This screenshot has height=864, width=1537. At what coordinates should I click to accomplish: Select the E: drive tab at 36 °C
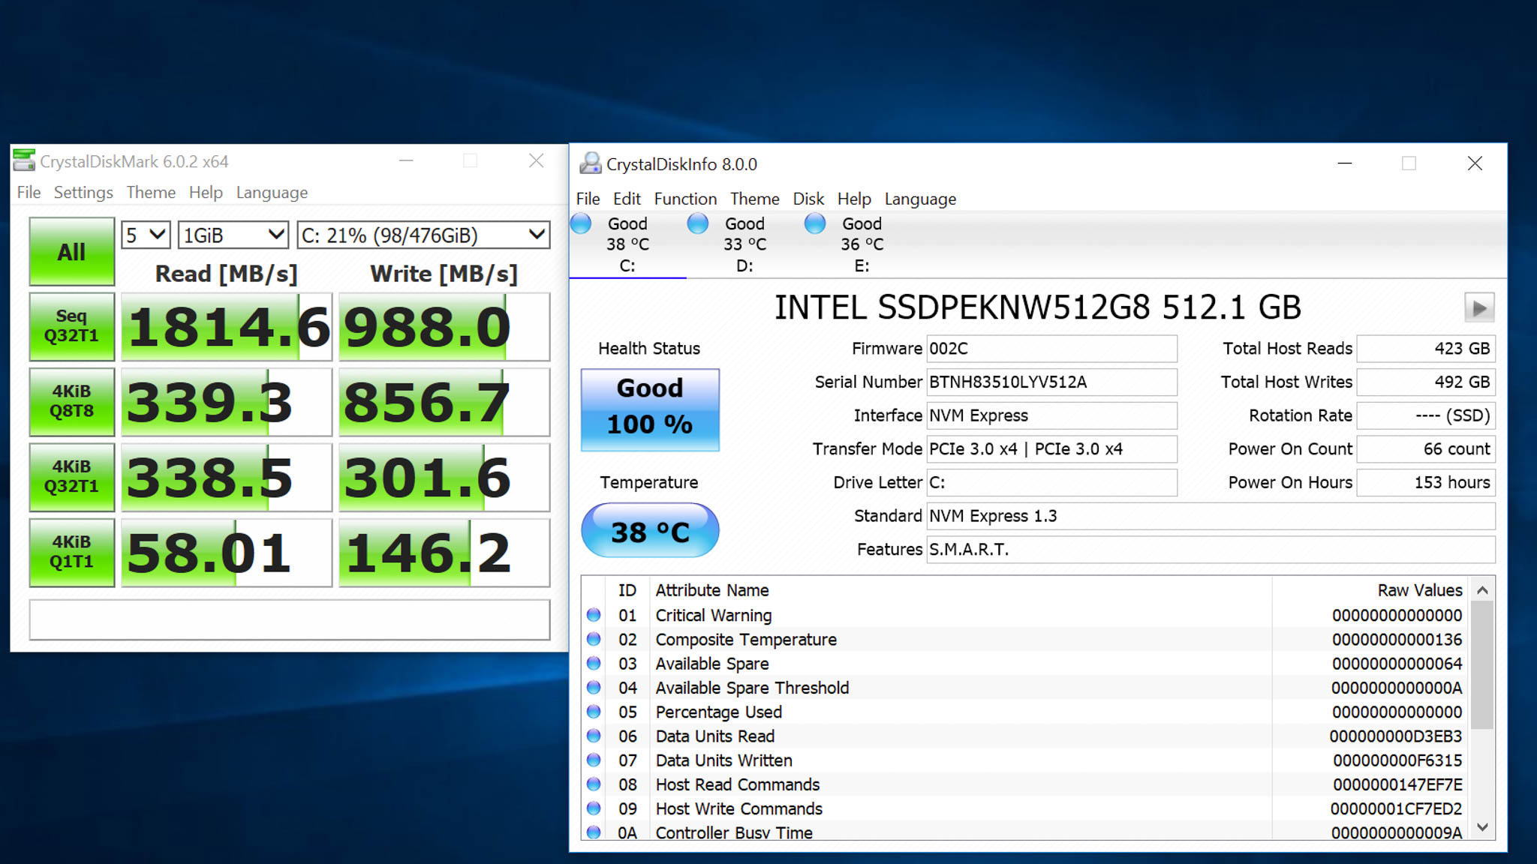[x=862, y=244]
